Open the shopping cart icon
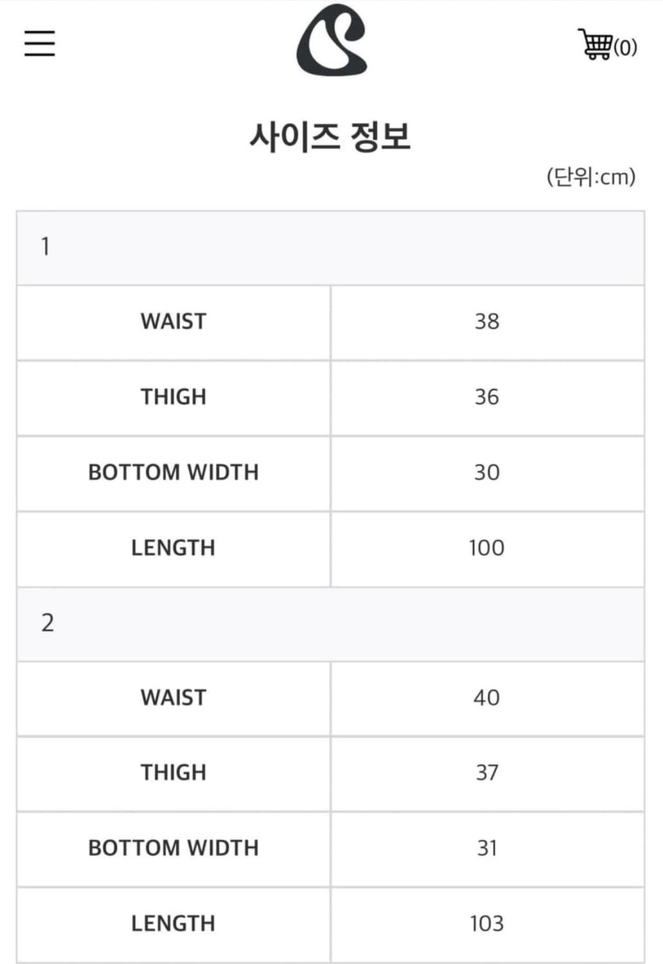 tap(595, 44)
